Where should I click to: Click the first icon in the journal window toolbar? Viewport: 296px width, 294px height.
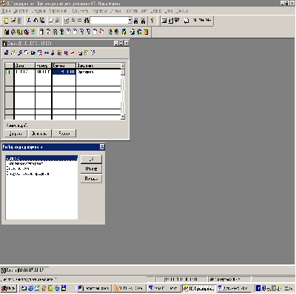tap(7, 53)
